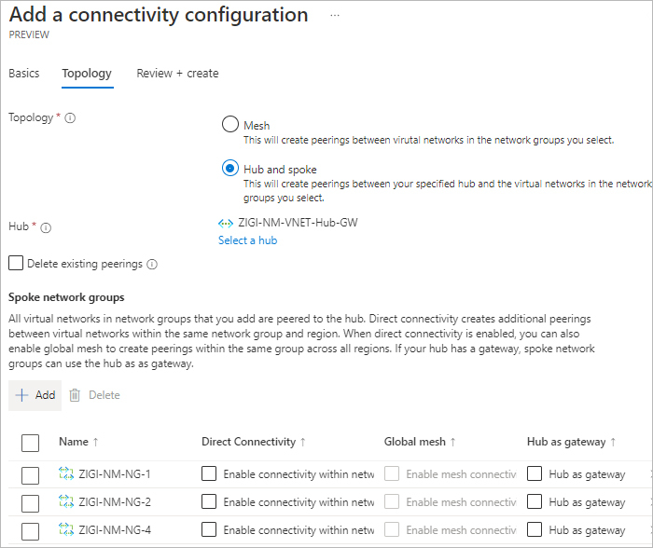Check Delete existing peerings checkbox
This screenshot has width=653, height=548.
[16, 263]
